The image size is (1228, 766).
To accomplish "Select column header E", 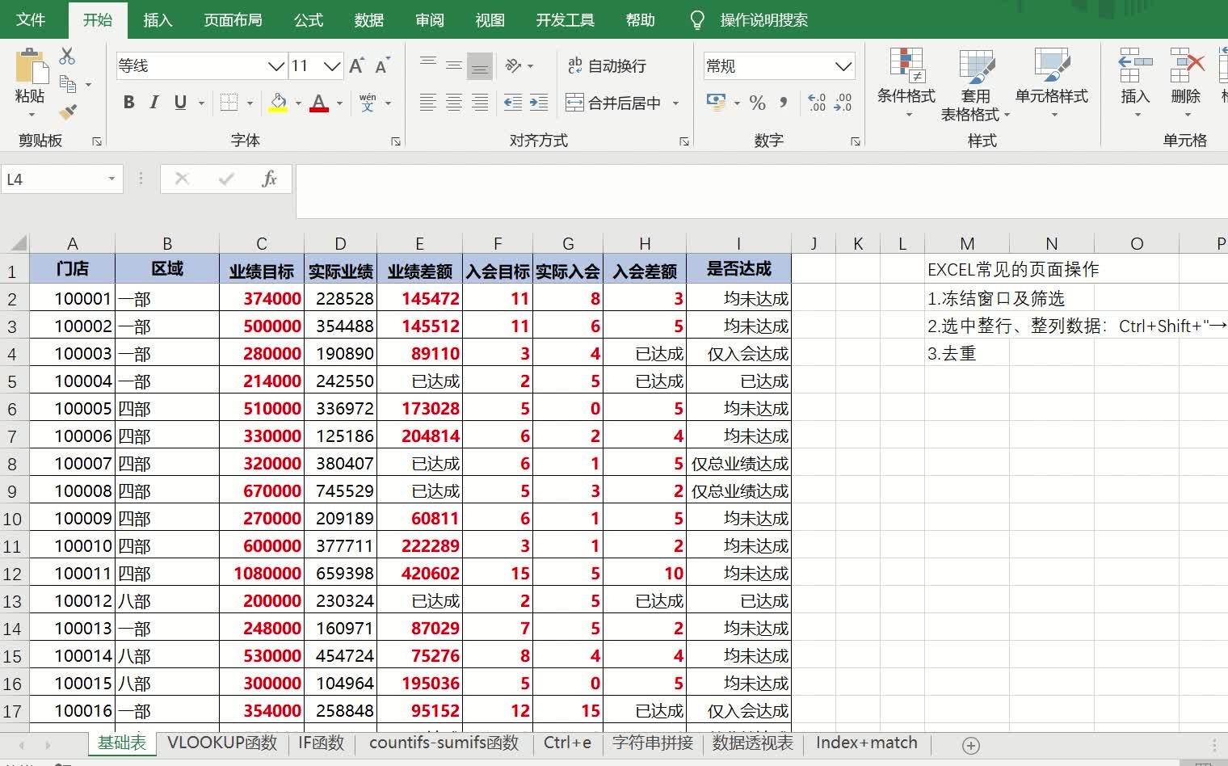I will coord(419,243).
